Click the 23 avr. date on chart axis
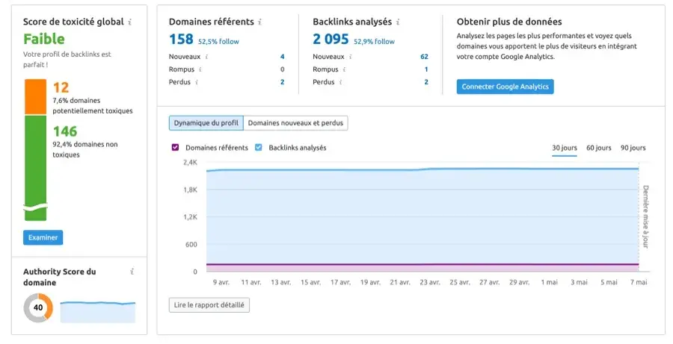 point(430,282)
